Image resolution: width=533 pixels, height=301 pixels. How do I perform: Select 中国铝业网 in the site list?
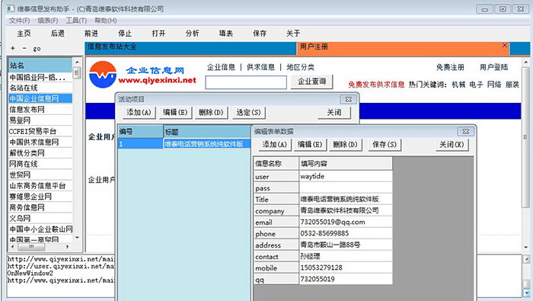(40, 77)
